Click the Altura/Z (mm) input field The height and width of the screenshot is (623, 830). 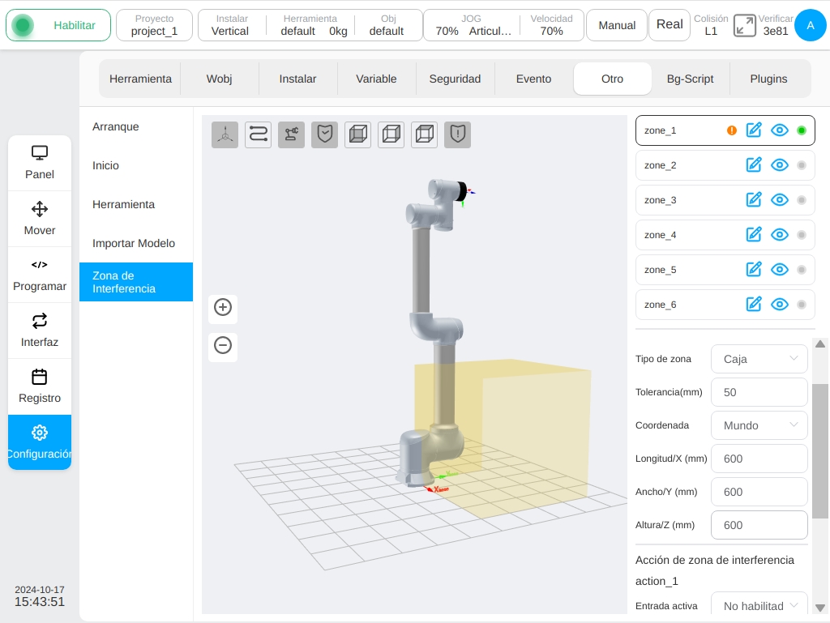pyautogui.click(x=759, y=525)
